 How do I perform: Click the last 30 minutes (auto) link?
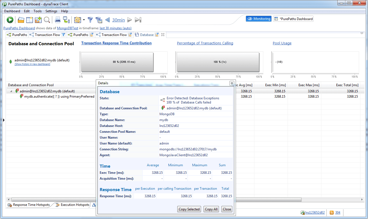(x=116, y=28)
